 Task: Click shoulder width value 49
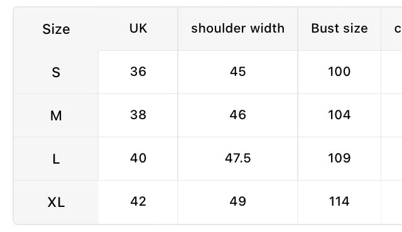[237, 202]
